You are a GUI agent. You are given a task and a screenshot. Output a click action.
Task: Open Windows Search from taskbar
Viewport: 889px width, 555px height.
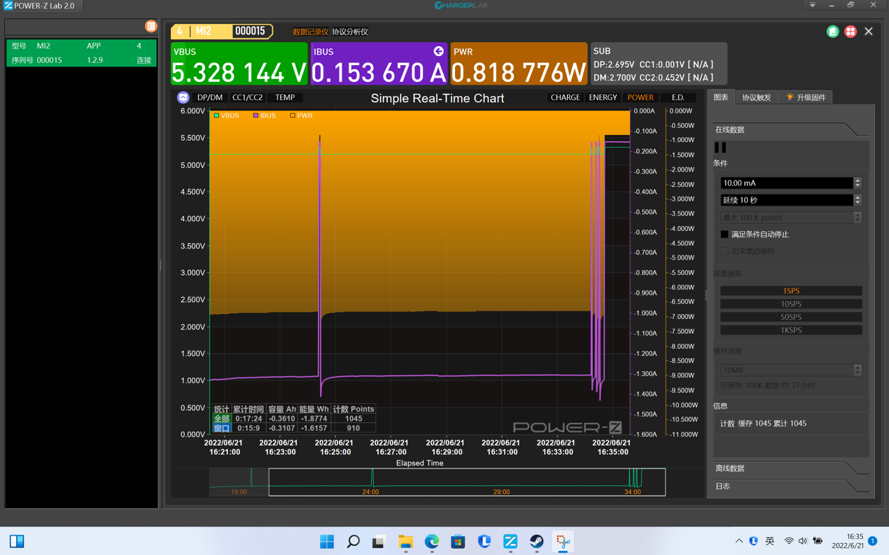point(353,541)
